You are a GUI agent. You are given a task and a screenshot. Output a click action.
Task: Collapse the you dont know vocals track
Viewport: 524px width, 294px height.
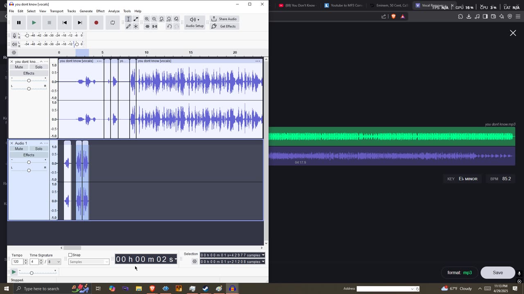pyautogui.click(x=41, y=62)
